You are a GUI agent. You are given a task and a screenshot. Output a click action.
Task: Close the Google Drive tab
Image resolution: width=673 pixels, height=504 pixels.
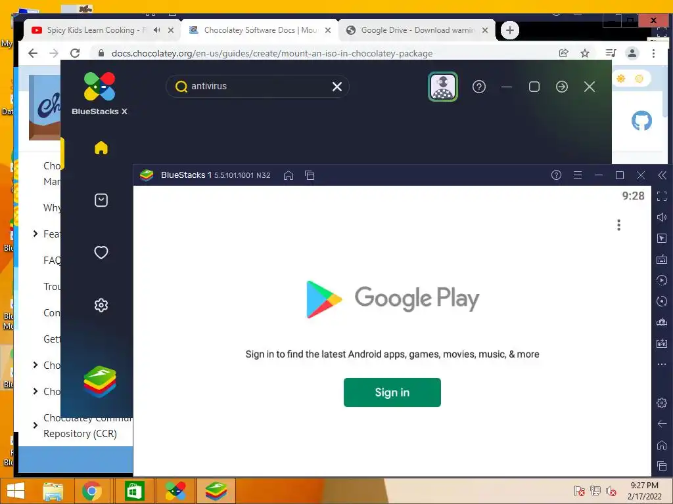[x=485, y=30]
